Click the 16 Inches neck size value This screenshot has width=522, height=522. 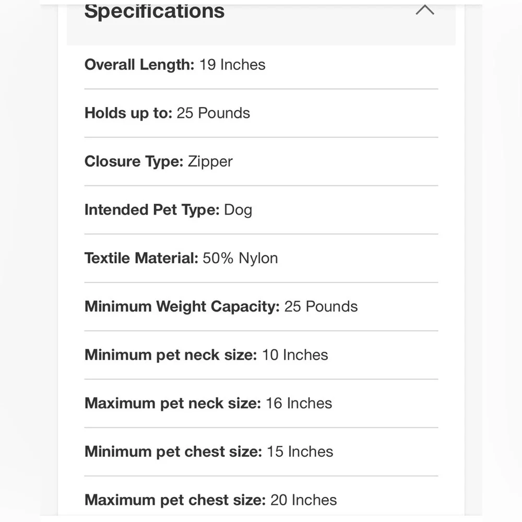click(299, 403)
